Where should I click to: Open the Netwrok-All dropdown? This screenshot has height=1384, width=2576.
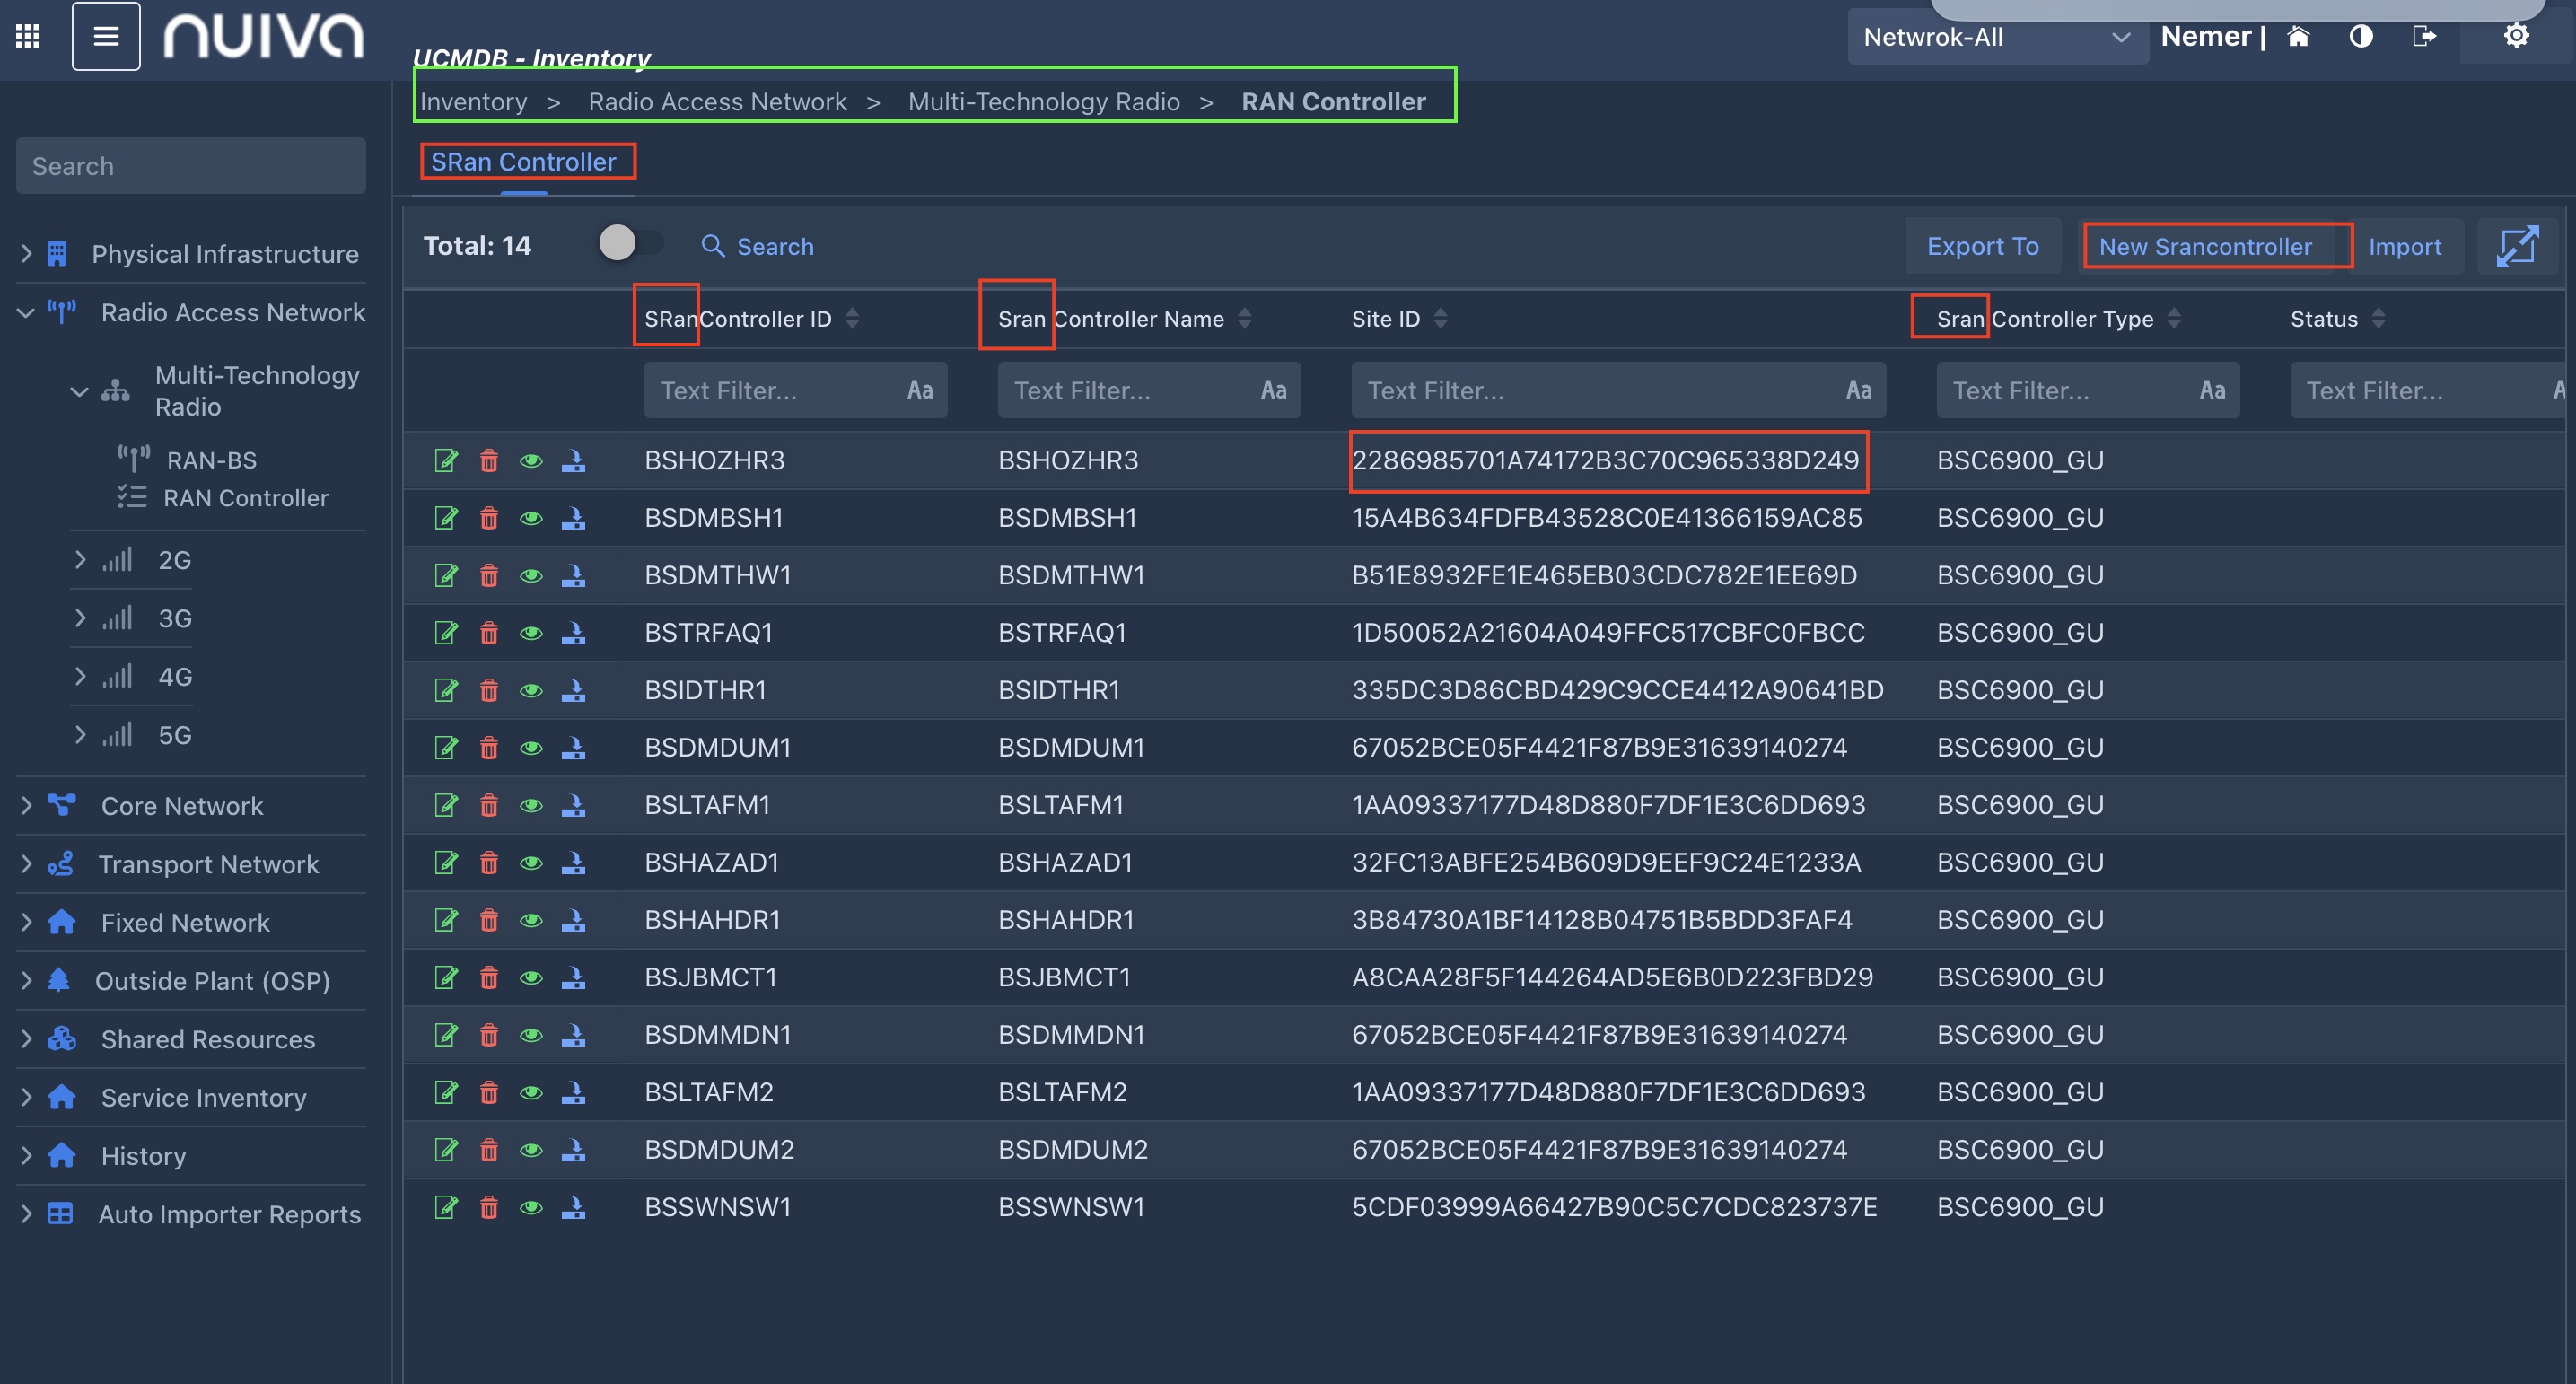tap(1996, 38)
